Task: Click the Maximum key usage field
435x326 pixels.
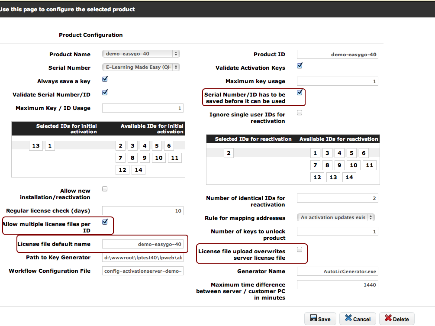Action: pos(337,81)
